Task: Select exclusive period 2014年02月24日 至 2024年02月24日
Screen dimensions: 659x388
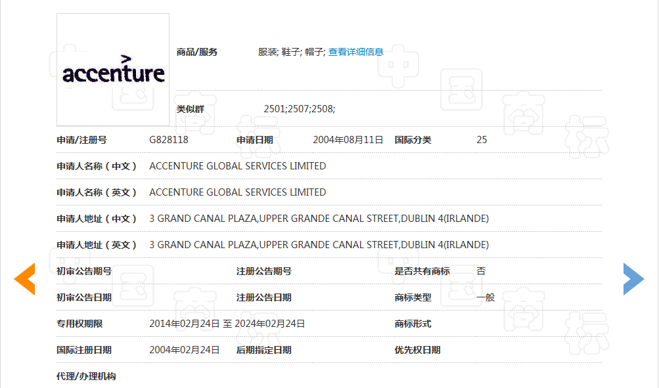Action: 227,324
